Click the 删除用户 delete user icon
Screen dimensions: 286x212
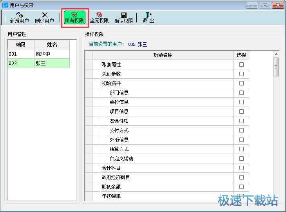pos(45,18)
